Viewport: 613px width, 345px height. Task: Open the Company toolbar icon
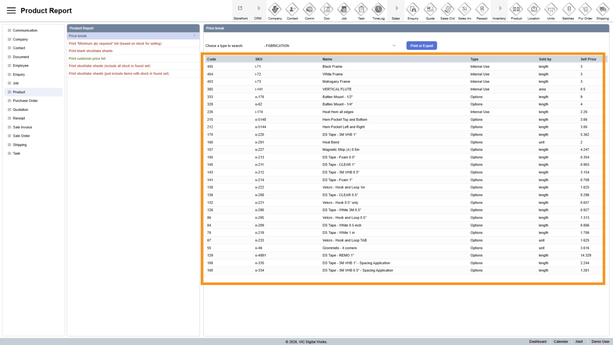(x=275, y=9)
